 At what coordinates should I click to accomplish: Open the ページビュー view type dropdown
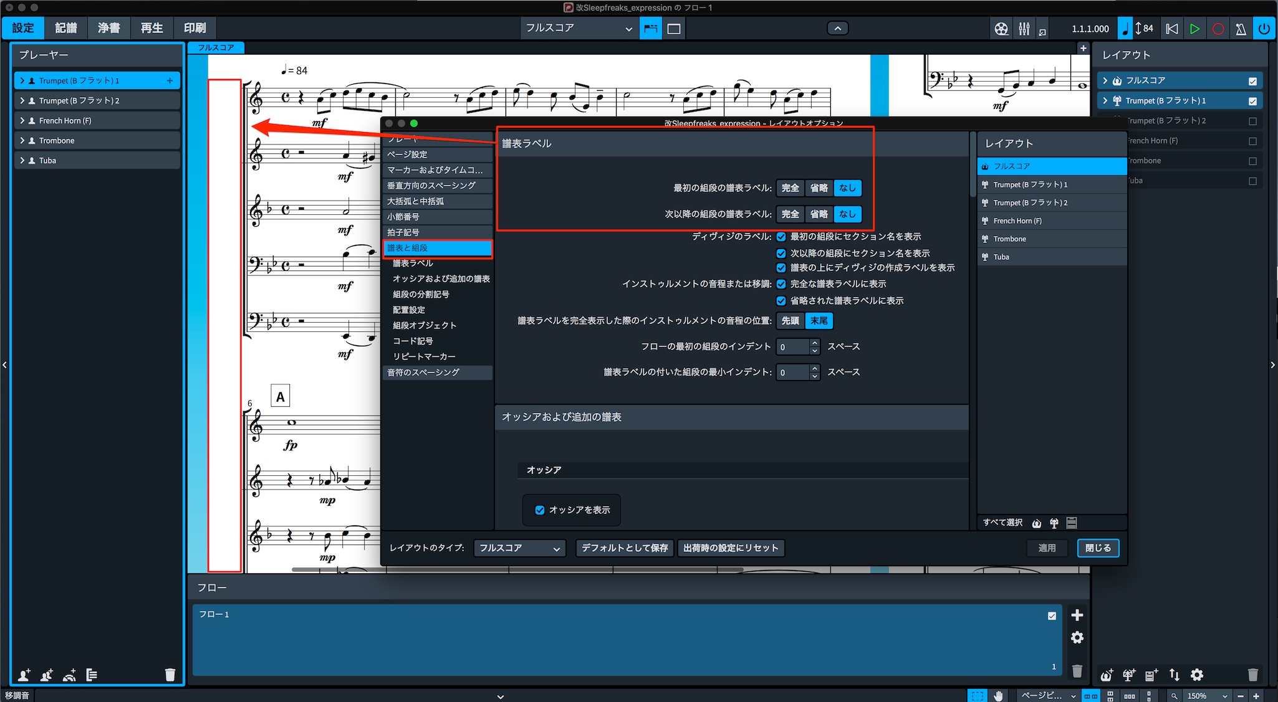click(x=1048, y=696)
